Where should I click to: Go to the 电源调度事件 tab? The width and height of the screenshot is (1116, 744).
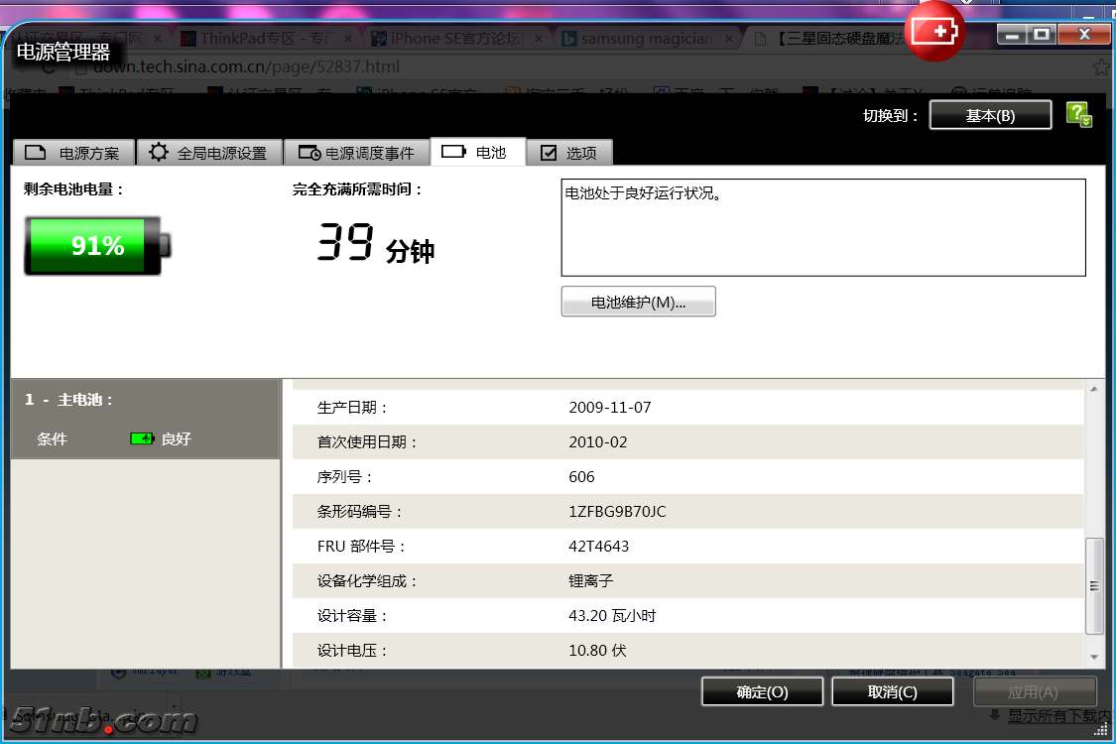pyautogui.click(x=356, y=153)
